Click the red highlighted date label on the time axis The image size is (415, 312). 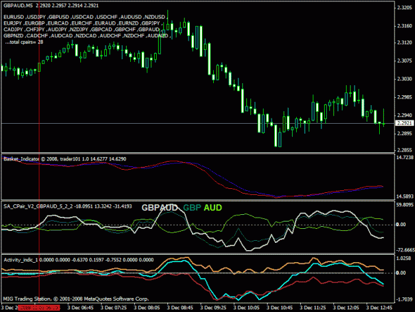(39, 307)
